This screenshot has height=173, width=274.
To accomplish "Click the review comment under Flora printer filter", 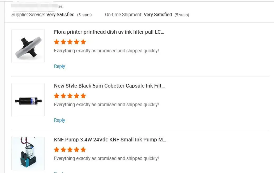I will [x=106, y=51].
